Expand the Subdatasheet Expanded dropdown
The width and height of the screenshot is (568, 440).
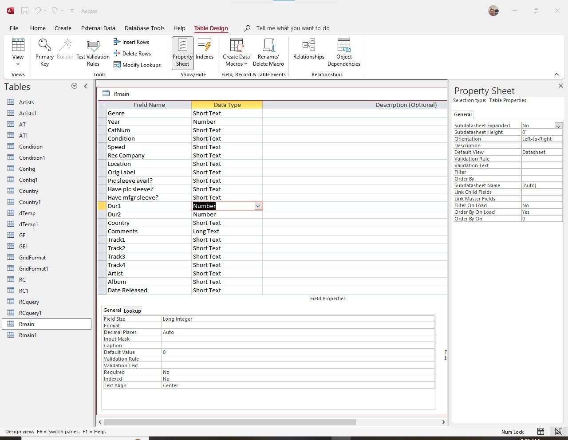558,126
